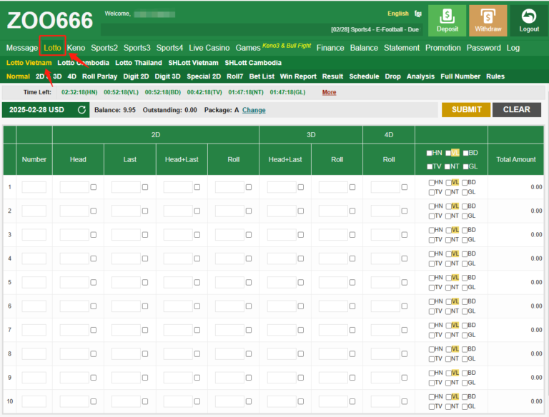The width and height of the screenshot is (549, 417).
Task: Check the header BD checkbox
Action: (x=465, y=153)
